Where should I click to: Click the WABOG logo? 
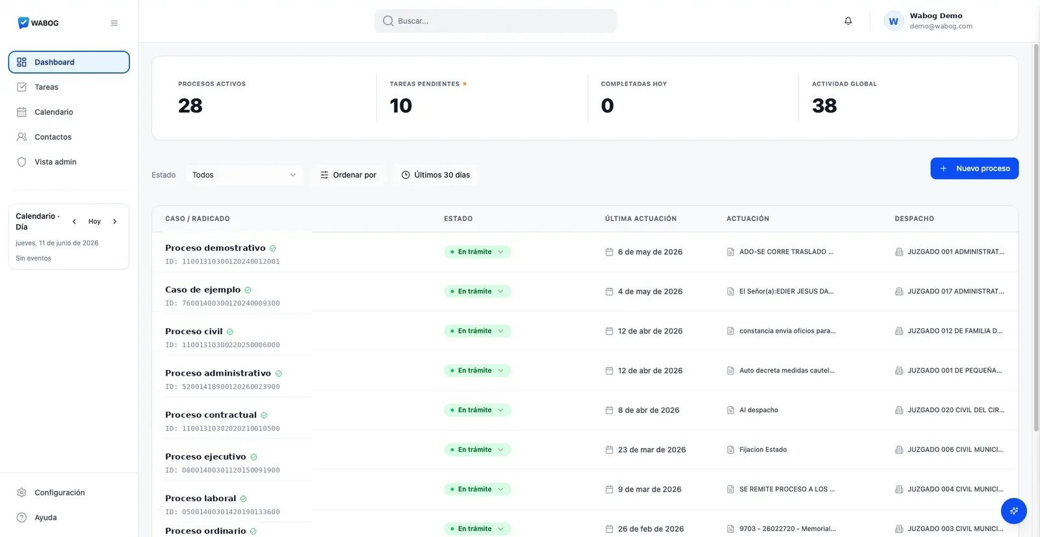(38, 23)
